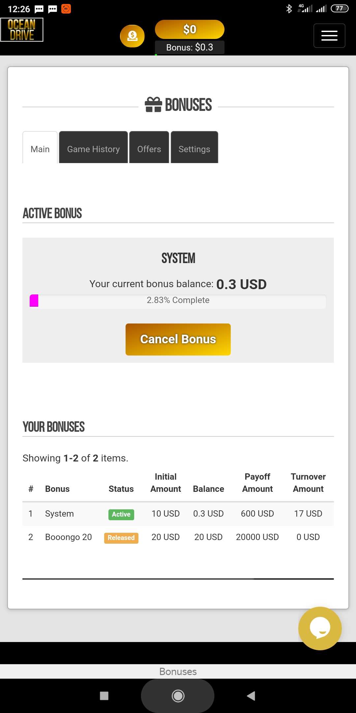Tap the Ocean Drive logo
The image size is (356, 713).
click(22, 30)
